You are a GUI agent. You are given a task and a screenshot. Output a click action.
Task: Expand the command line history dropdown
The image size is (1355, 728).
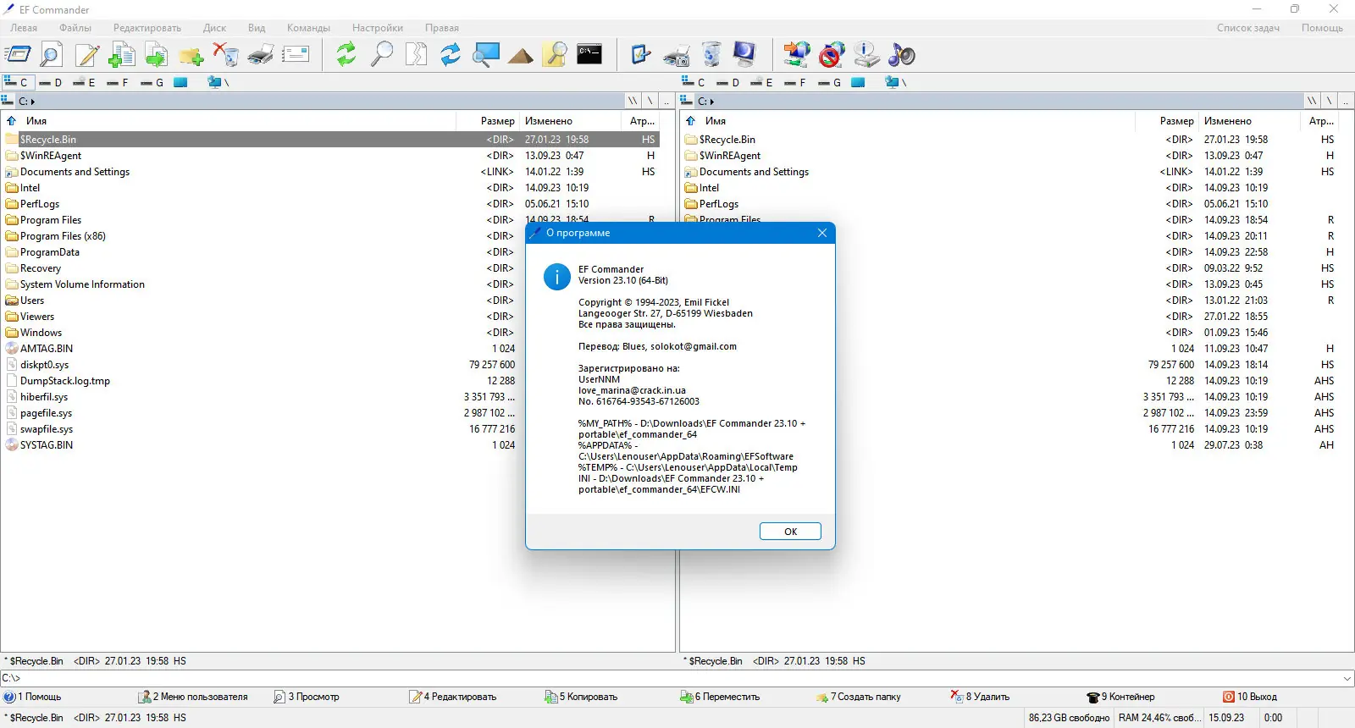(1347, 678)
